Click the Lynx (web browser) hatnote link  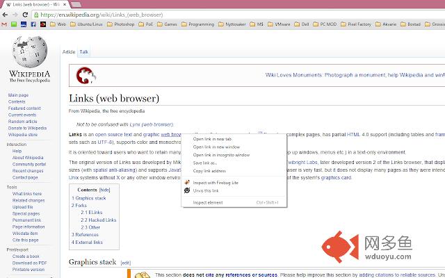152,124
